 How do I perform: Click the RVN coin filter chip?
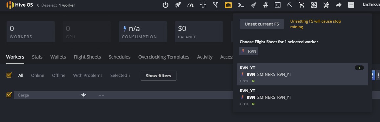tap(249, 51)
